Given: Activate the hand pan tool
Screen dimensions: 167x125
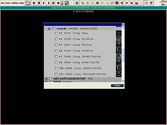Looking at the screenshot, I should tap(87, 3).
